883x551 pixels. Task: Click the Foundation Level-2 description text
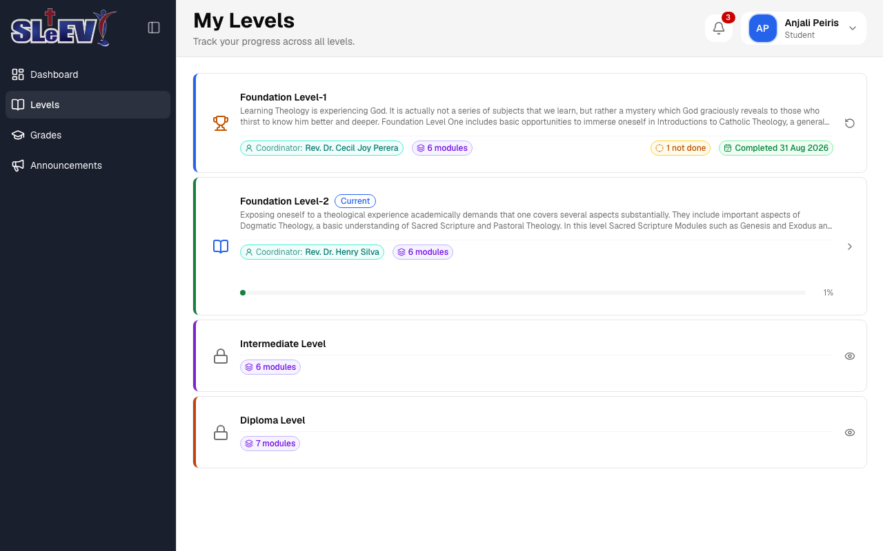point(537,220)
